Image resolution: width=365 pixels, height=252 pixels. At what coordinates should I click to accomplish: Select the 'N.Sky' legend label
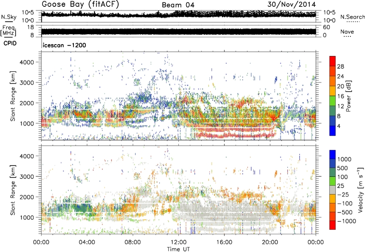(9, 17)
